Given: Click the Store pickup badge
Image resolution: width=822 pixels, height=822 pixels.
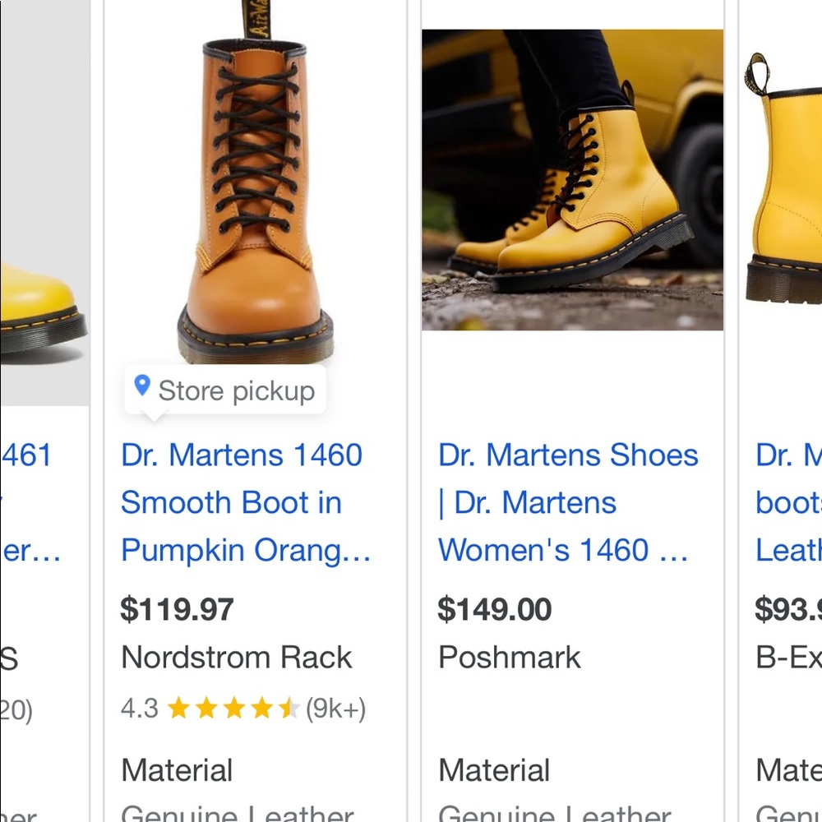Looking at the screenshot, I should pyautogui.click(x=224, y=390).
